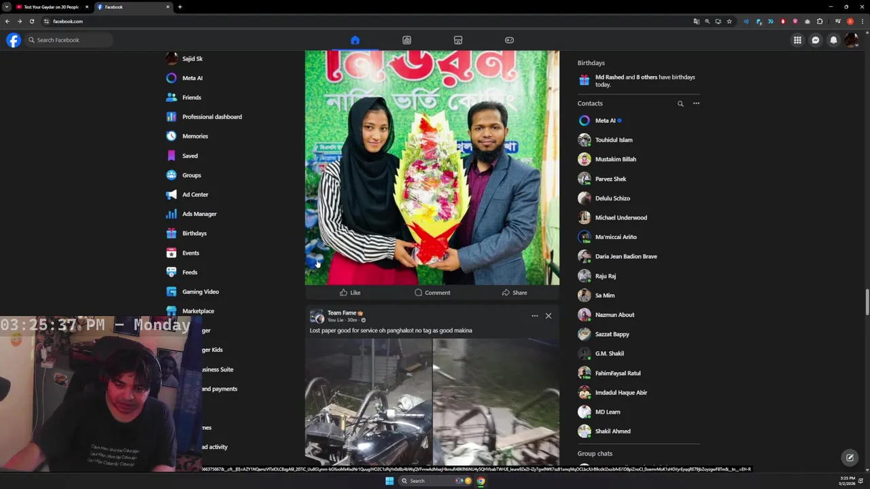This screenshot has width=870, height=489.
Task: Click the page vertical scrollbar thumb
Action: point(867,302)
